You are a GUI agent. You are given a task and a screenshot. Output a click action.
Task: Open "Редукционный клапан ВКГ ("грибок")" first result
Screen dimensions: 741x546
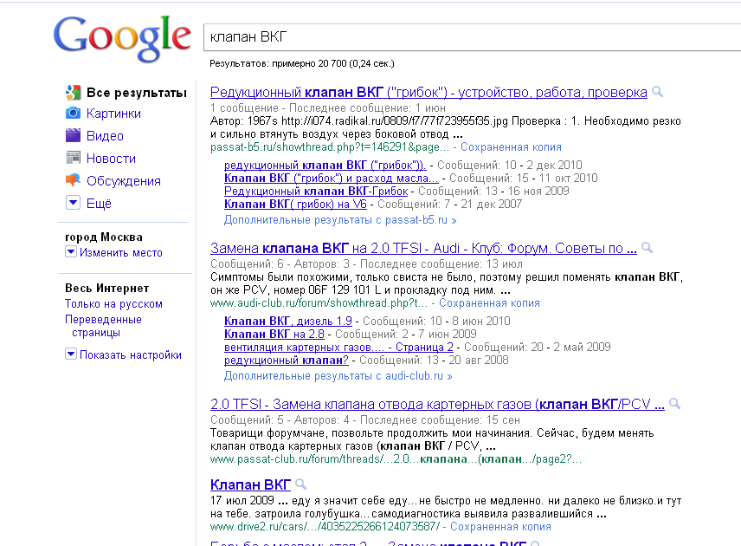428,92
